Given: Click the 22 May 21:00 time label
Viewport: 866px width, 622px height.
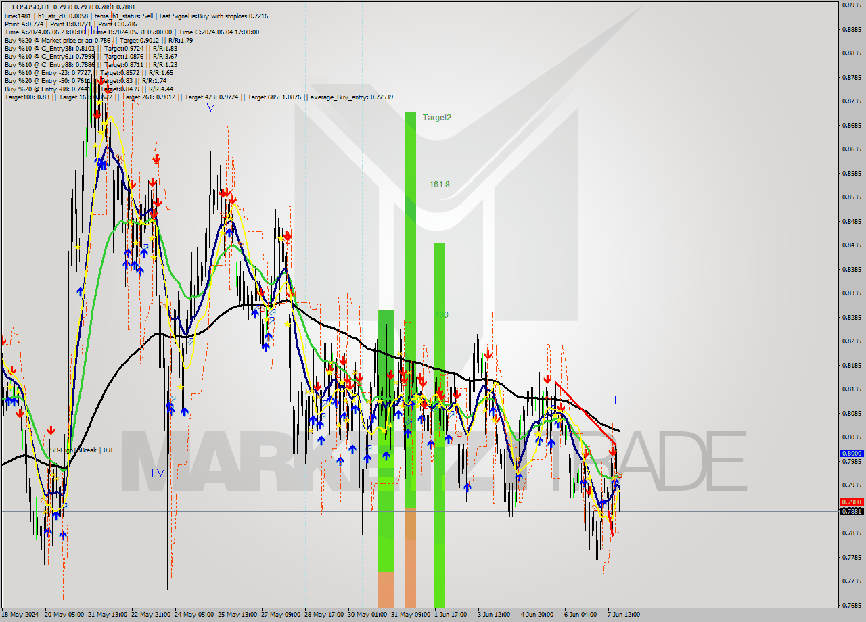Looking at the screenshot, I should (x=151, y=615).
